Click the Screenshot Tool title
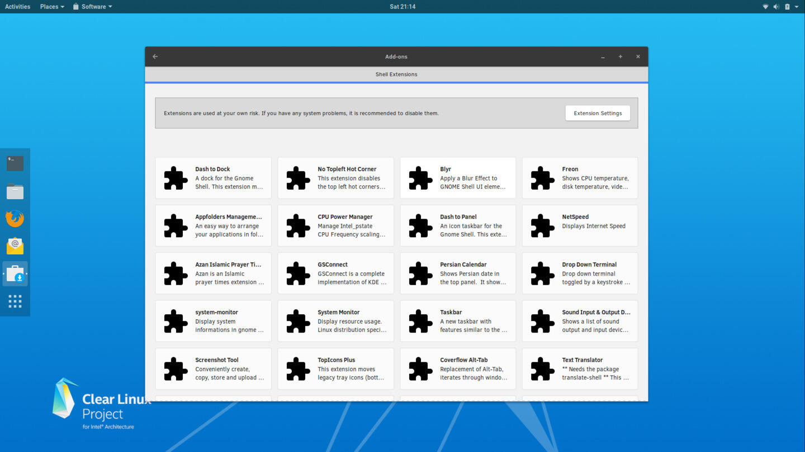 [x=217, y=360]
